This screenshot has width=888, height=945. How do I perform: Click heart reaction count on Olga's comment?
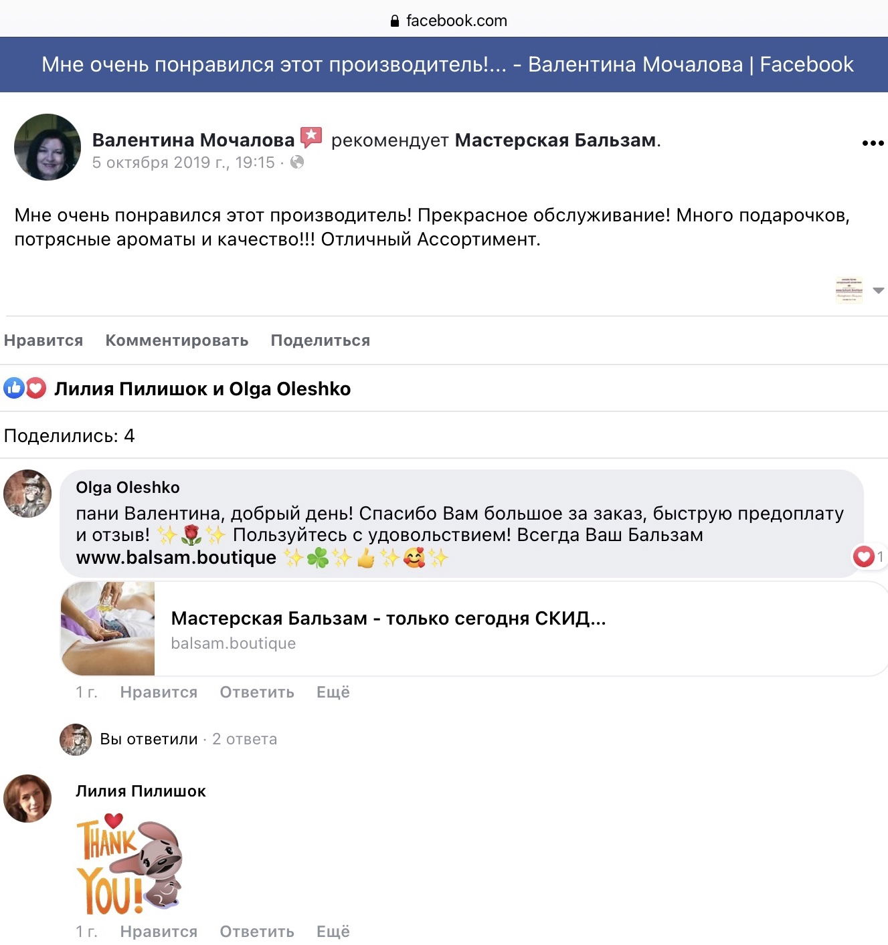coord(869,556)
